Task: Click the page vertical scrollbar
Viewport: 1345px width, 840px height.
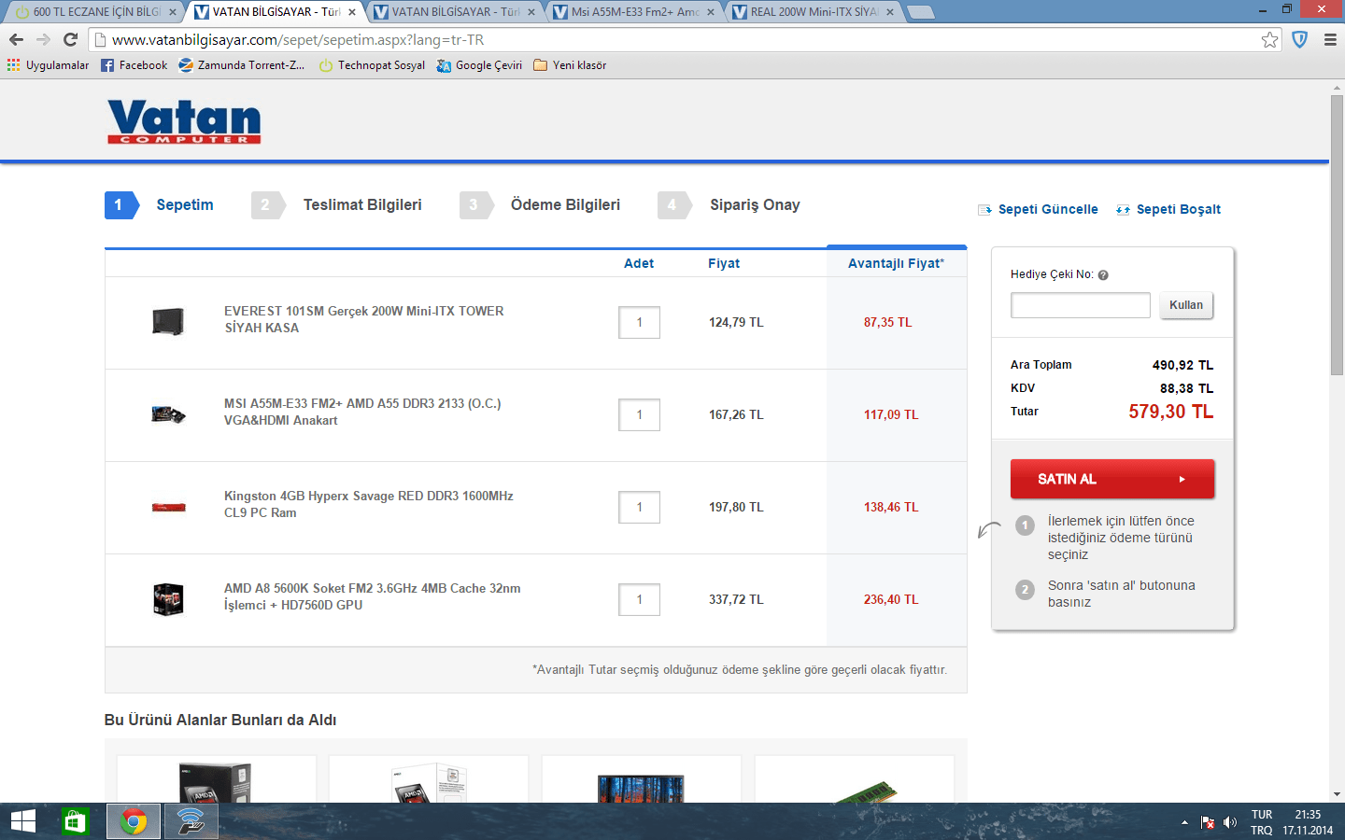Action: [x=1337, y=235]
